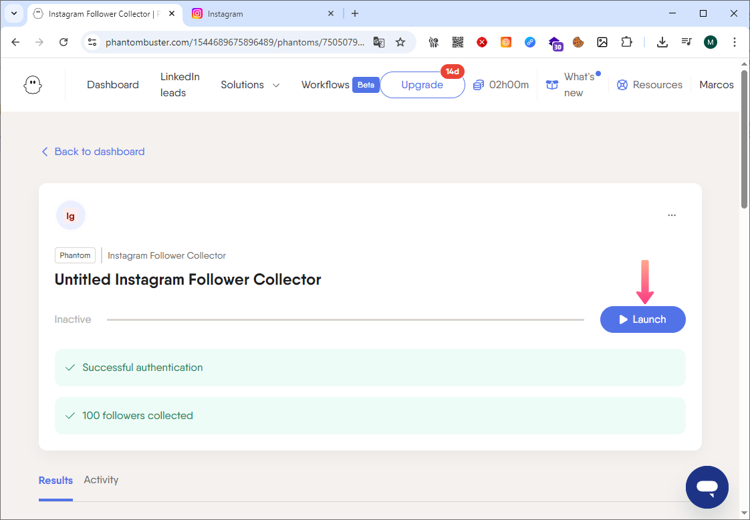
Task: Switch to the Results tab
Action: point(55,481)
